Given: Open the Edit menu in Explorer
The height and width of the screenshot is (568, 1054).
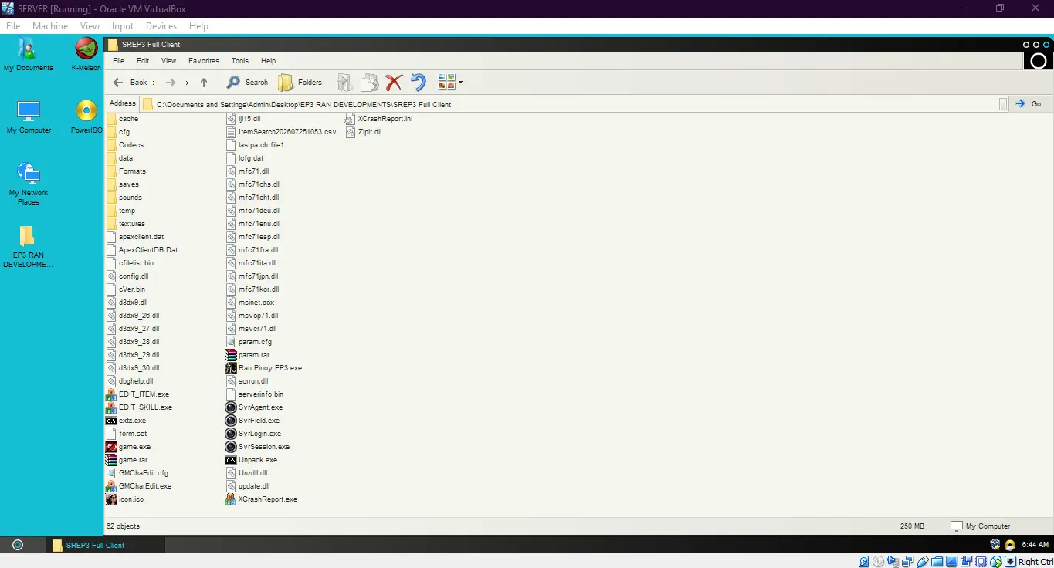Looking at the screenshot, I should click(x=143, y=61).
